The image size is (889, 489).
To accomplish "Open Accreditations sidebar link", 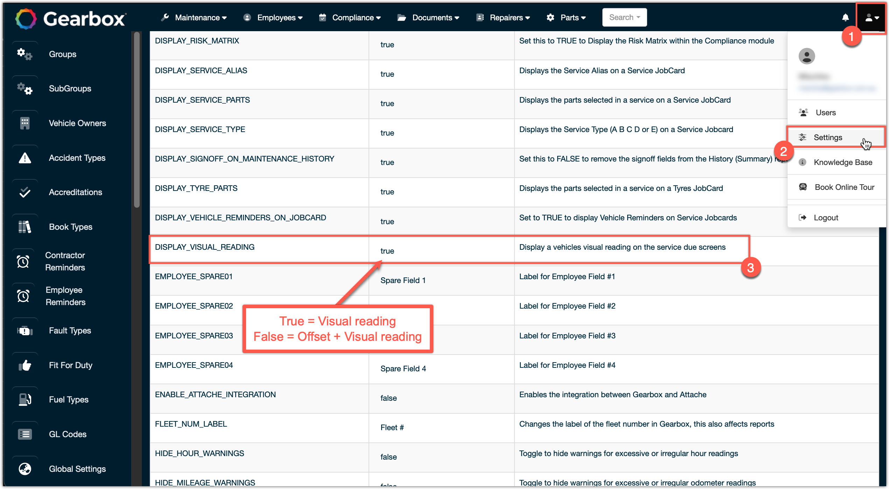I will pos(76,192).
